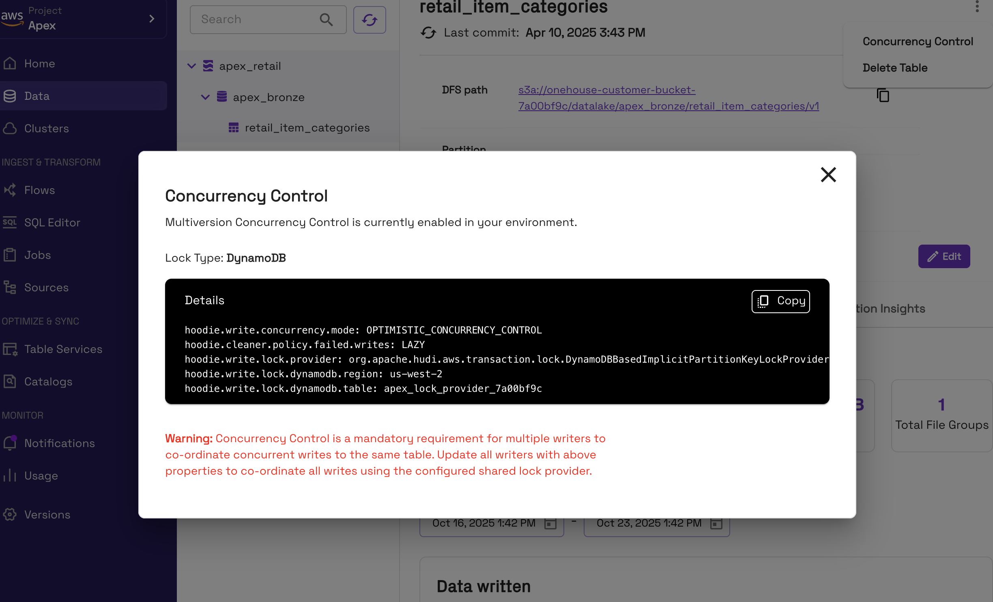Copy the DFS path icon
The image size is (993, 602).
[883, 95]
